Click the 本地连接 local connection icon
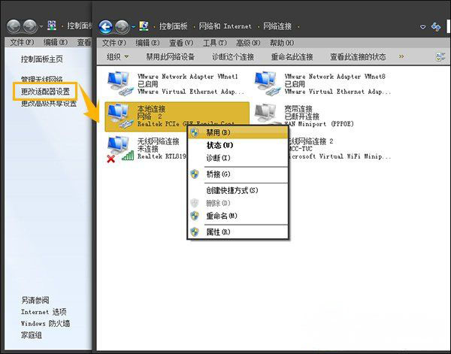The width and height of the screenshot is (451, 354). point(119,114)
